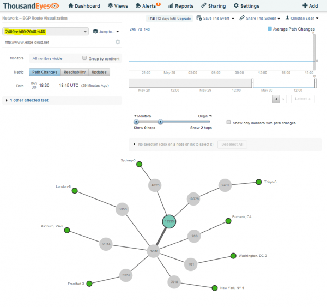Open the Settings menu
Screen dimensions: 327x307
[246, 6]
